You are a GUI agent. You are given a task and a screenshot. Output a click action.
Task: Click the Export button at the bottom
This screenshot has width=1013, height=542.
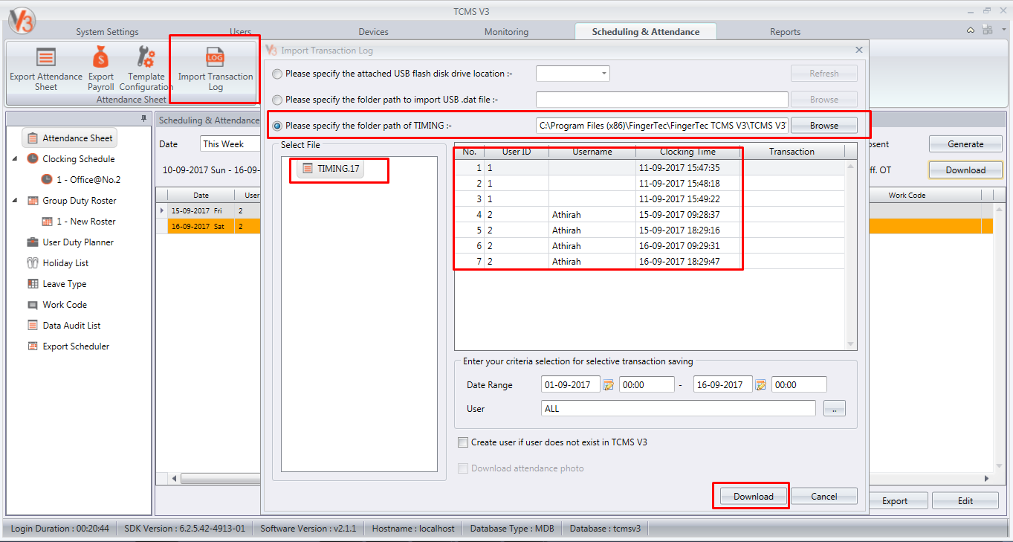coord(894,501)
